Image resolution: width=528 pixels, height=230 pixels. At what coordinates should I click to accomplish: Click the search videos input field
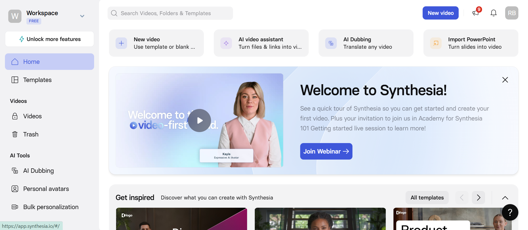click(x=171, y=13)
